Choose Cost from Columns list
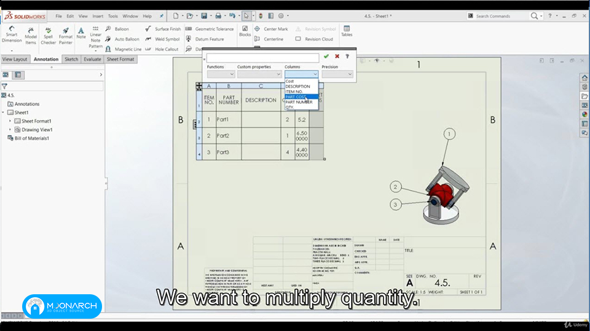Viewport: 590px width, 331px height. pos(301,81)
